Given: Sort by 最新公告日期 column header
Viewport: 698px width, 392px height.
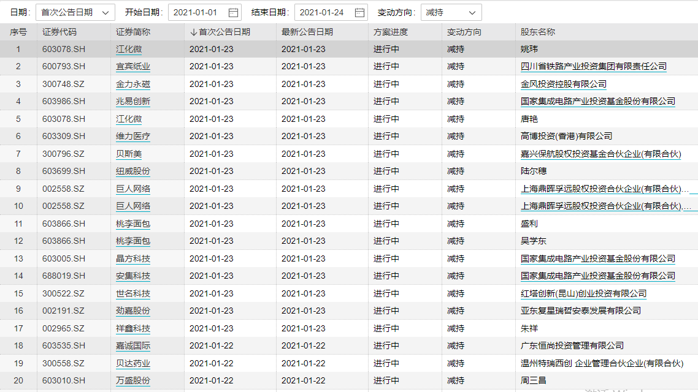Looking at the screenshot, I should tap(307, 32).
